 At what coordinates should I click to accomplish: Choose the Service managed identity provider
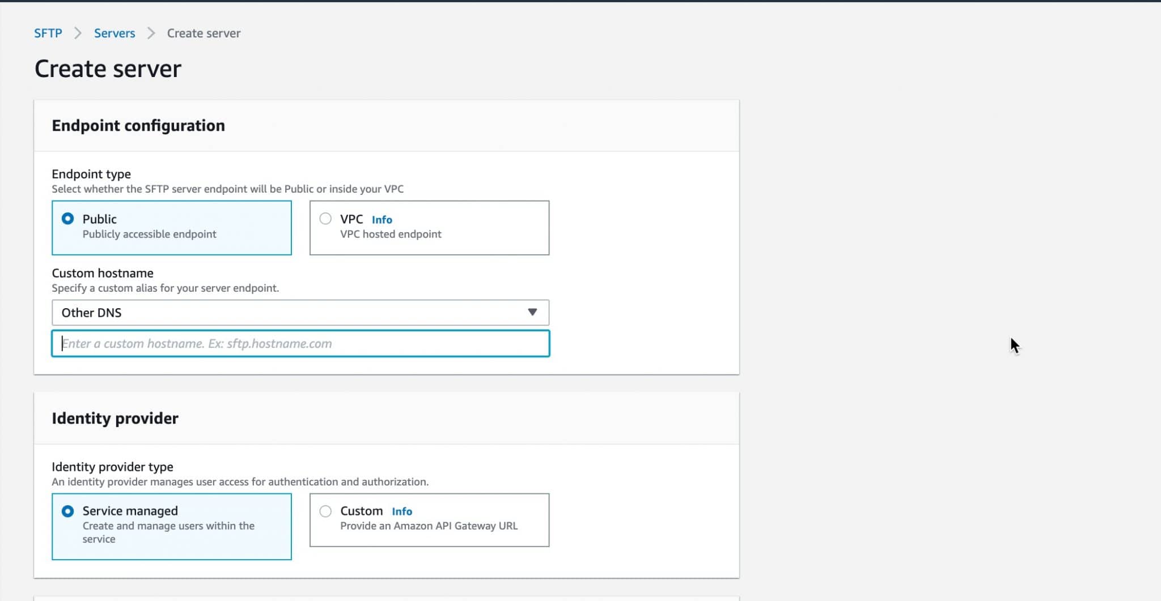68,510
